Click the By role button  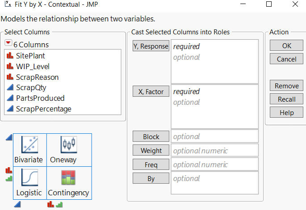click(x=151, y=178)
